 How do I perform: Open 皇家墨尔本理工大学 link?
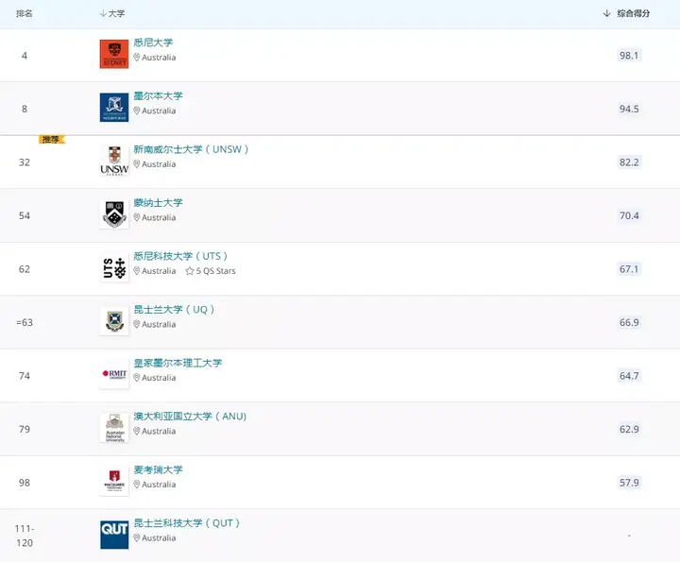pyautogui.click(x=178, y=363)
